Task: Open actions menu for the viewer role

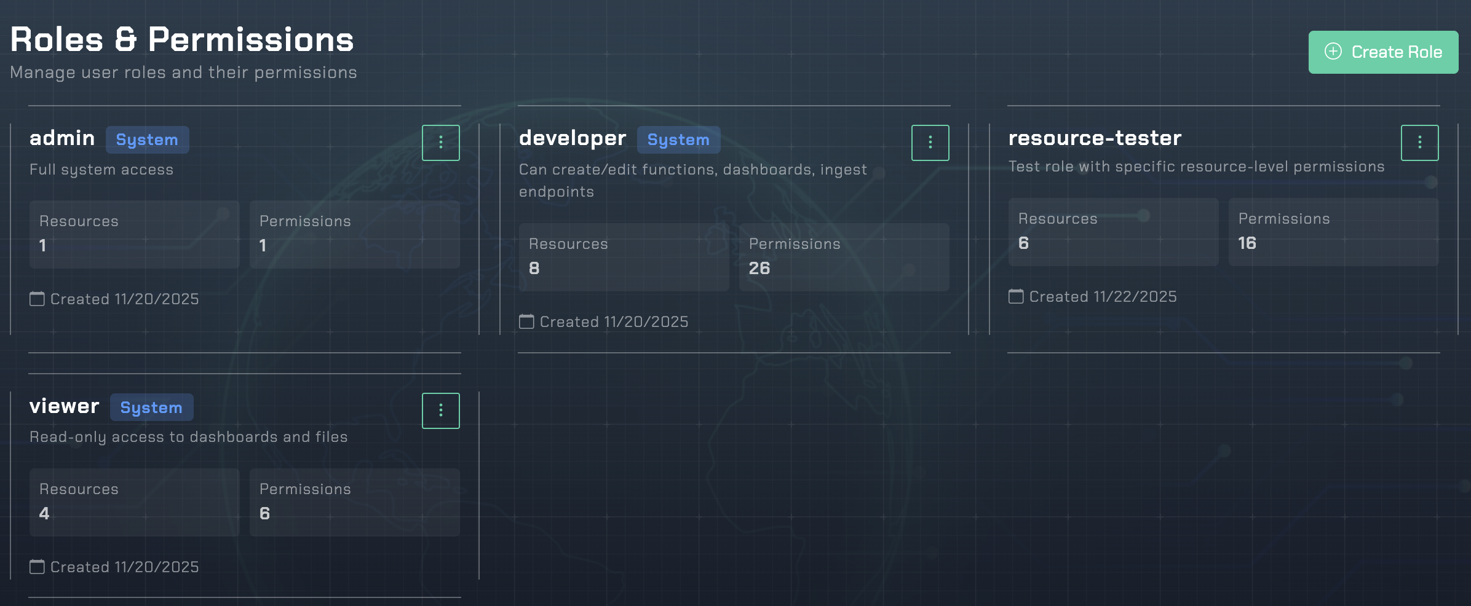Action: click(x=440, y=410)
